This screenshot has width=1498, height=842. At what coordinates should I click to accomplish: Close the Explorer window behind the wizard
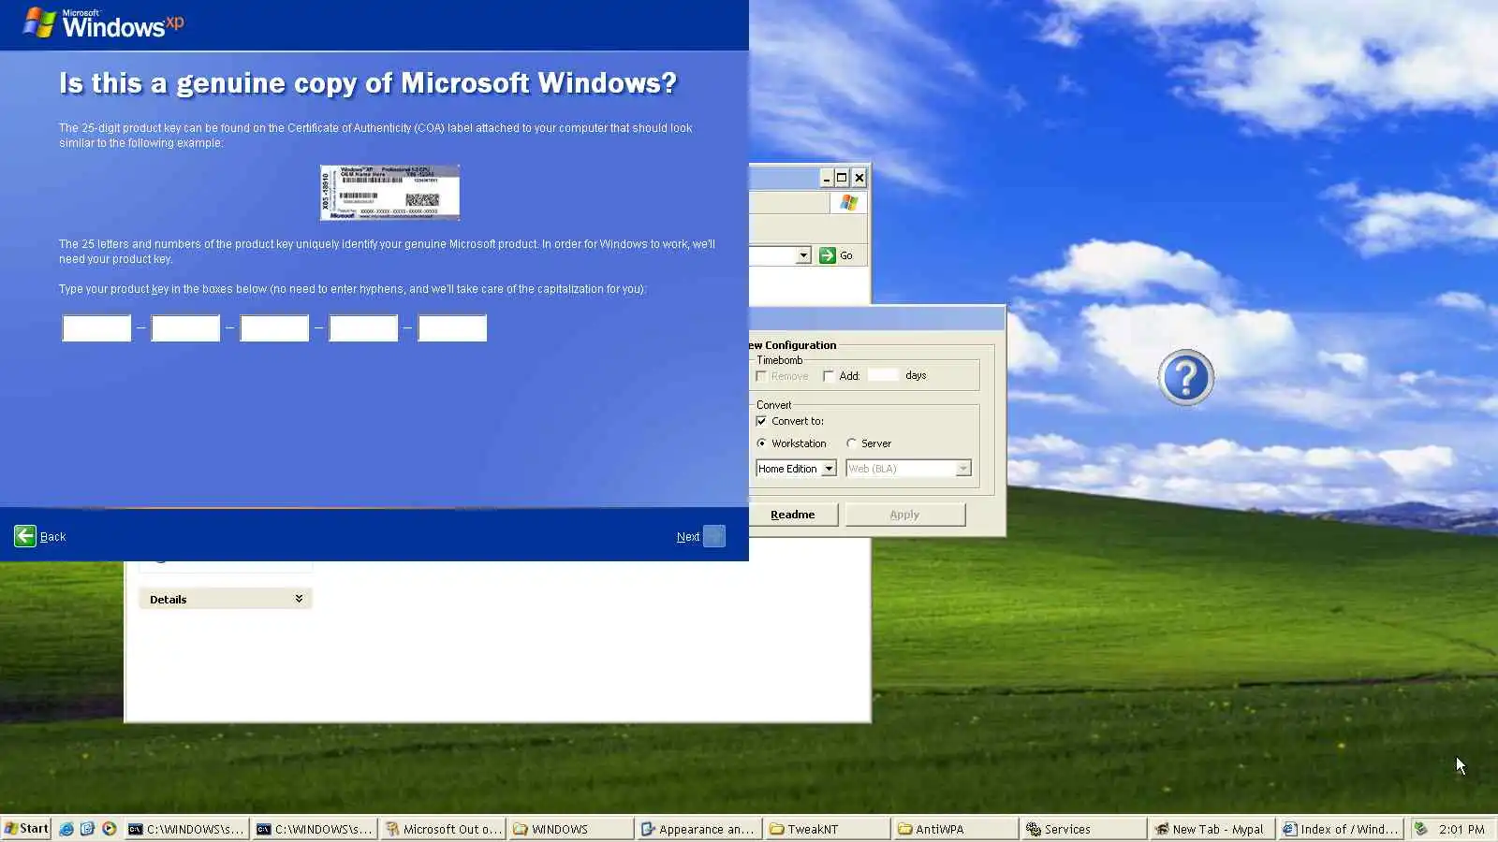coord(859,178)
